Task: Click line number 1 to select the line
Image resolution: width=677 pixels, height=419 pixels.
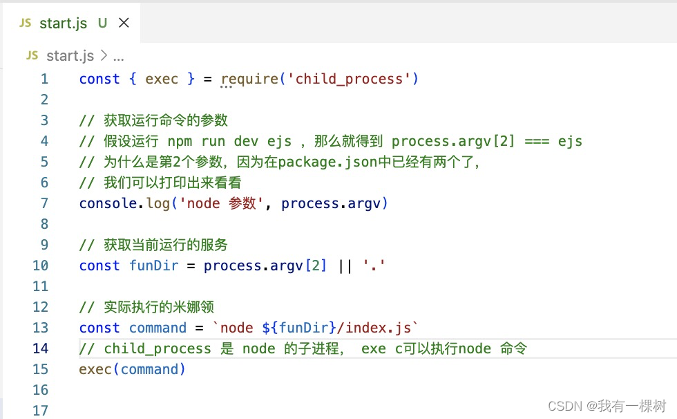Action: [44, 79]
